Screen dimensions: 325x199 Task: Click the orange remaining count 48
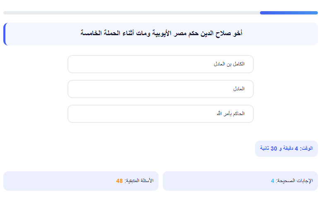(x=119, y=181)
